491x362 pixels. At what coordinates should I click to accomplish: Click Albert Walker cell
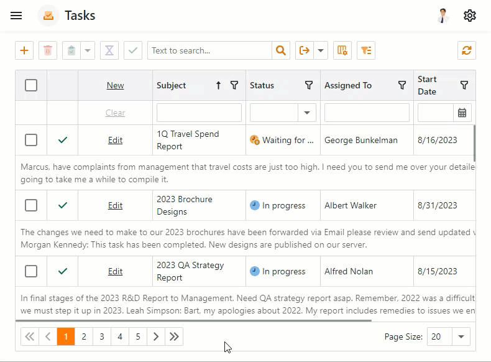pyautogui.click(x=367, y=206)
